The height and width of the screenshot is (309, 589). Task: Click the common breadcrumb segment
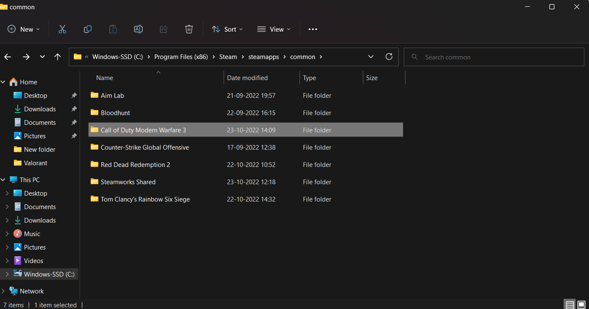tap(303, 57)
